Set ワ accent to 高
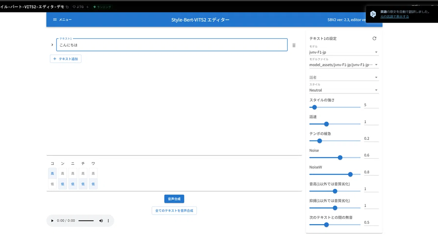This screenshot has width=438, height=250. coord(93,174)
